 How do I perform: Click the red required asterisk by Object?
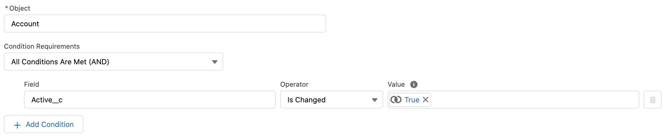[6, 8]
